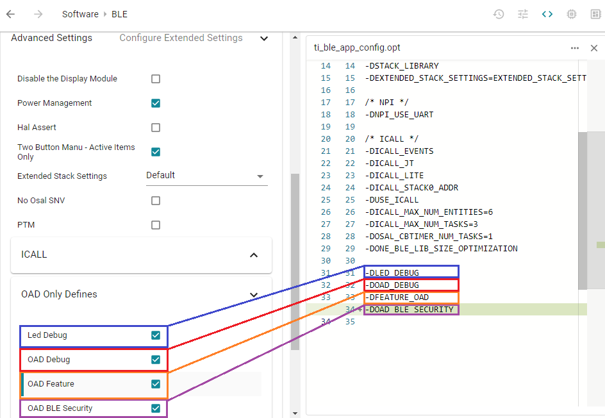The height and width of the screenshot is (418, 605).
Task: Click the back navigation arrow
Action: [x=10, y=13]
